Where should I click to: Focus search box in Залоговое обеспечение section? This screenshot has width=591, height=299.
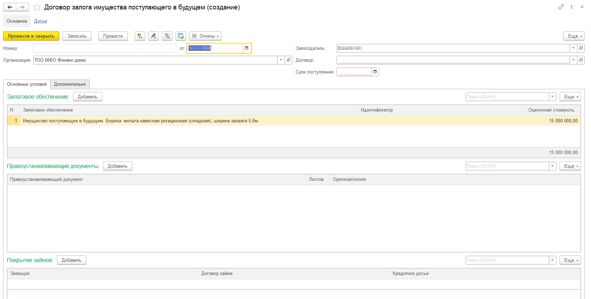[507, 97]
